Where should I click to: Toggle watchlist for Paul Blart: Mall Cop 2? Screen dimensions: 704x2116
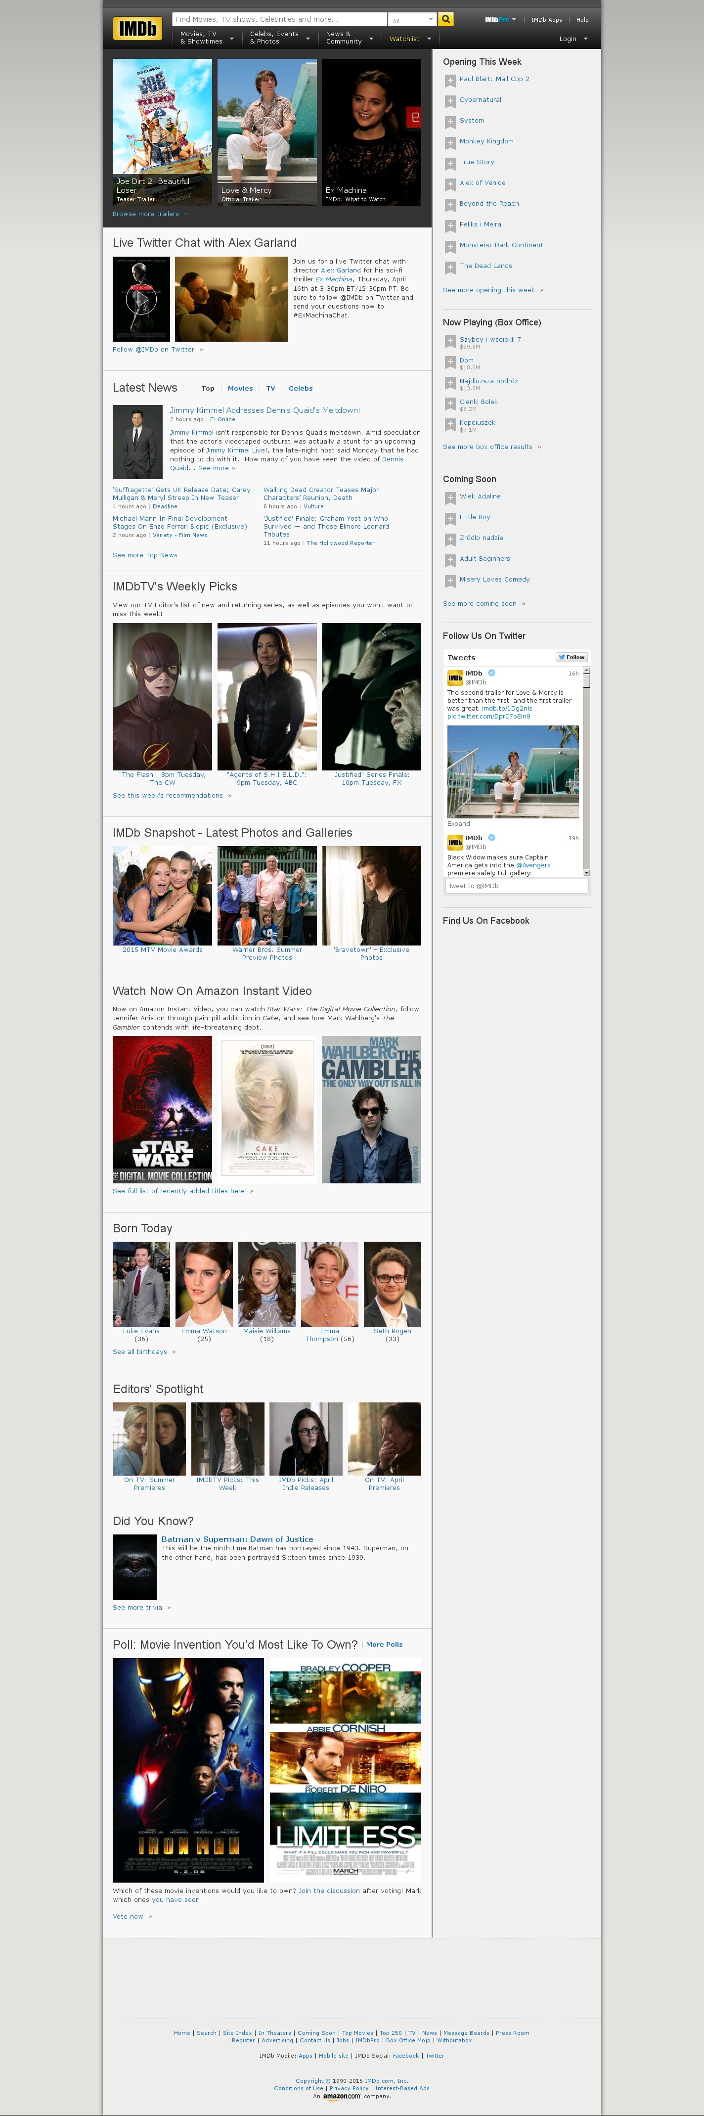[x=450, y=81]
